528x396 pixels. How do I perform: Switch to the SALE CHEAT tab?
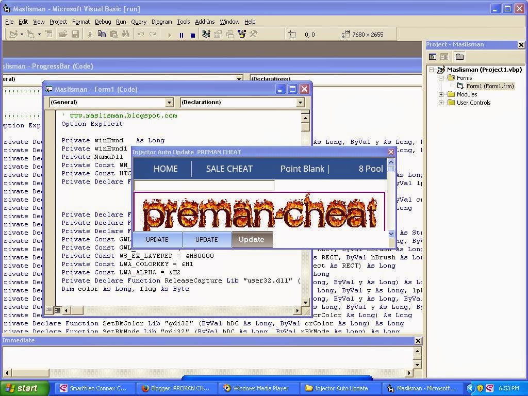point(229,169)
